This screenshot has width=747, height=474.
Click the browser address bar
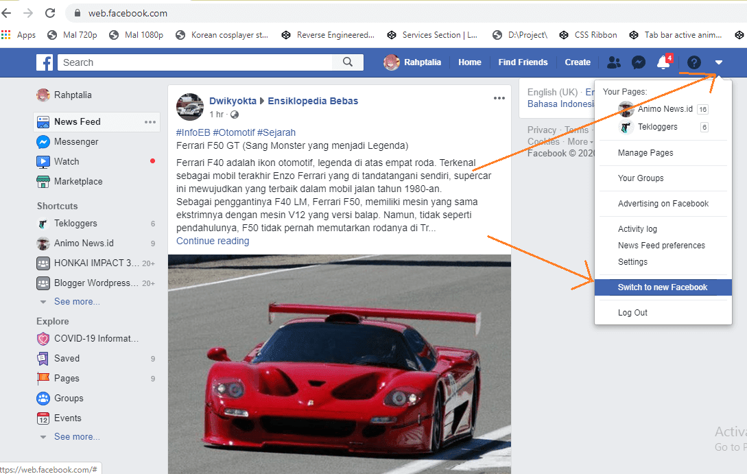pos(405,13)
